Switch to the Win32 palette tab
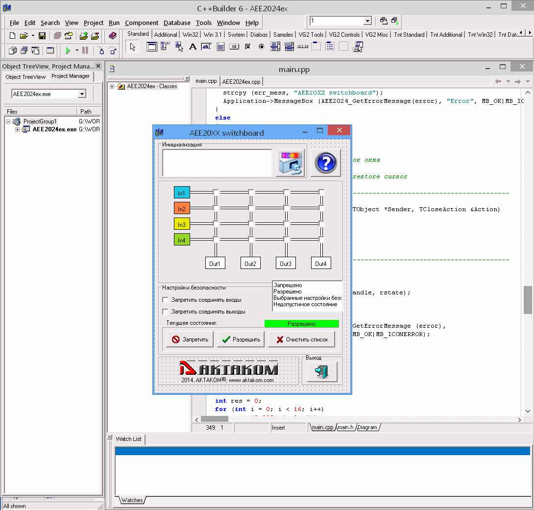Viewport: 534px width, 510px height. click(190, 35)
